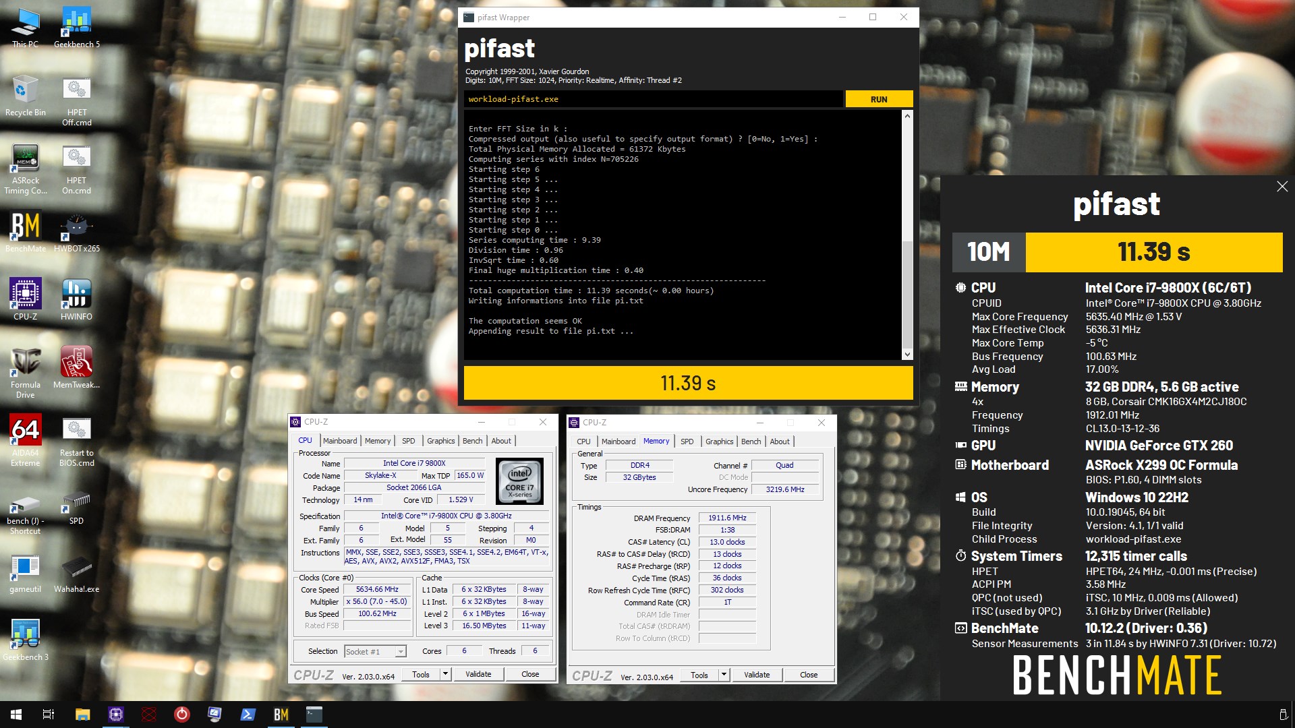The width and height of the screenshot is (1295, 728).
Task: Select the Recycle Bin icon
Action: tap(25, 96)
